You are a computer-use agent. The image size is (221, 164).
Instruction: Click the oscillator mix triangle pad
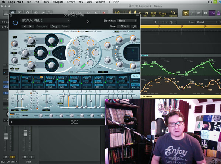[59, 53]
